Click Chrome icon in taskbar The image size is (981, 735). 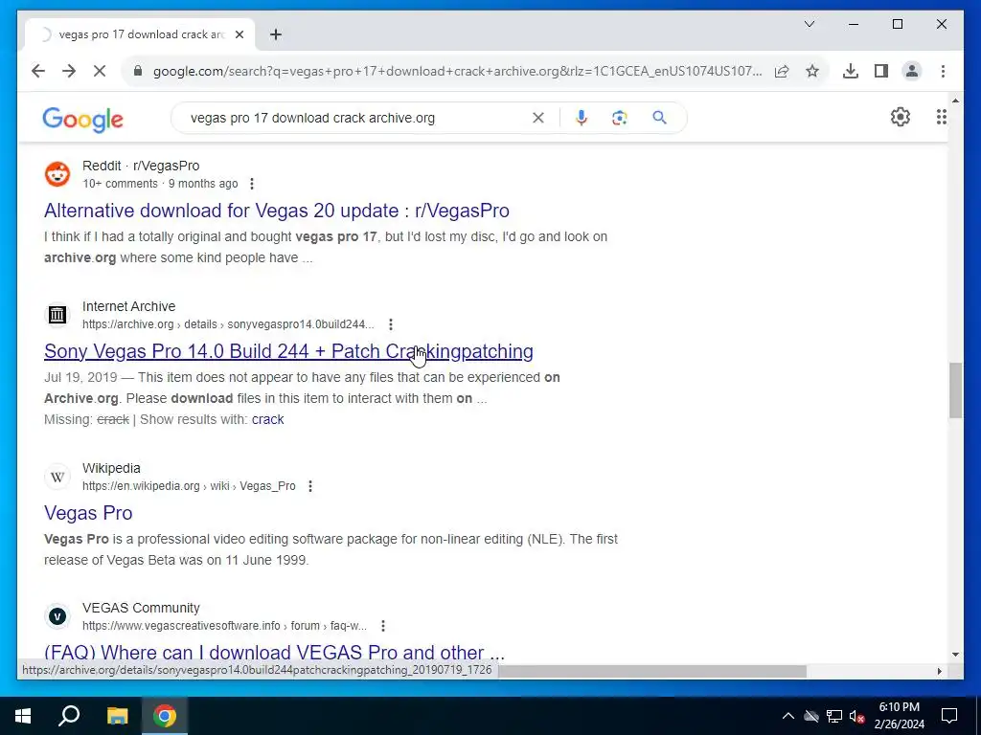(165, 716)
